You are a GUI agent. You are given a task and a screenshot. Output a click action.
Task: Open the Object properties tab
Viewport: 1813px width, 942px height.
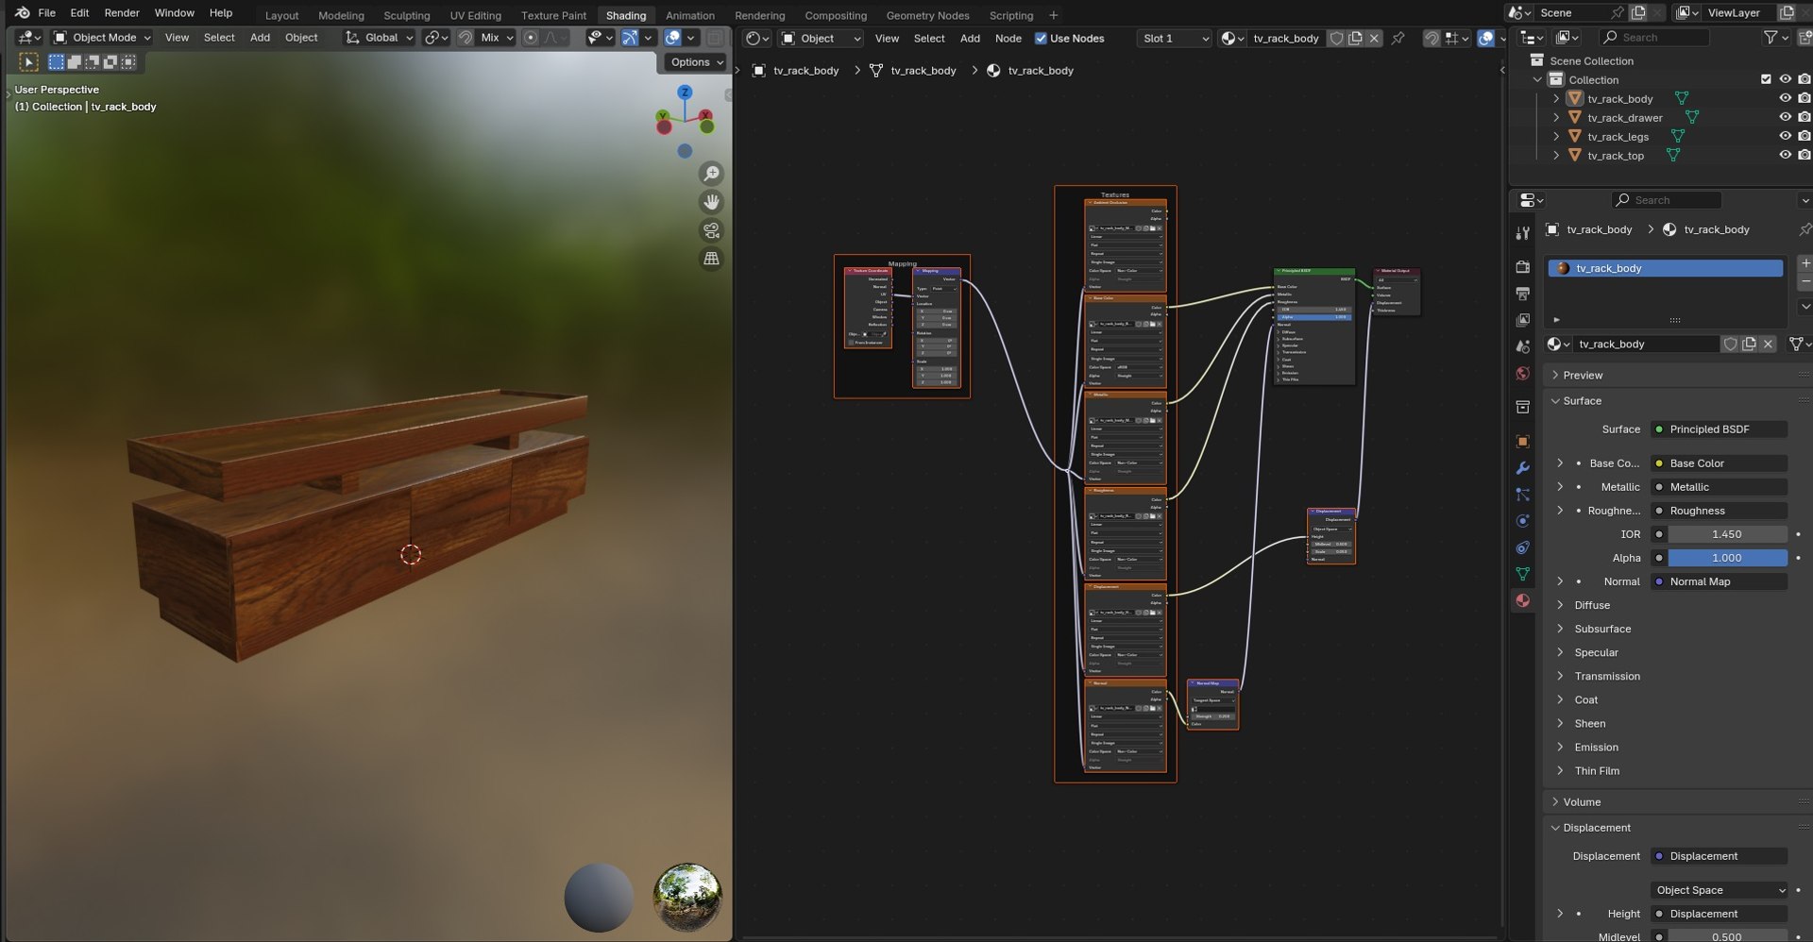click(x=1522, y=442)
